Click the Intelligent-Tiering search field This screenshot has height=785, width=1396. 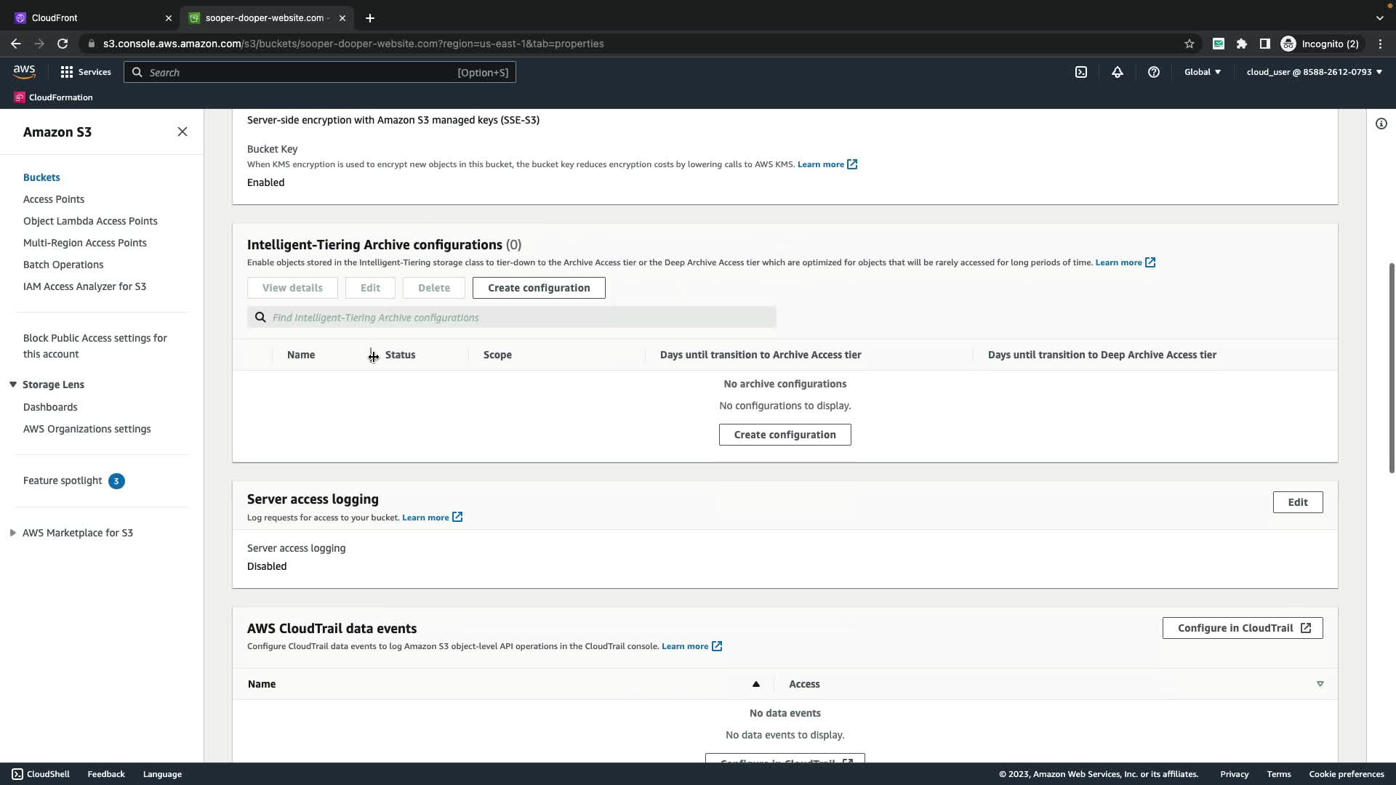click(x=520, y=318)
